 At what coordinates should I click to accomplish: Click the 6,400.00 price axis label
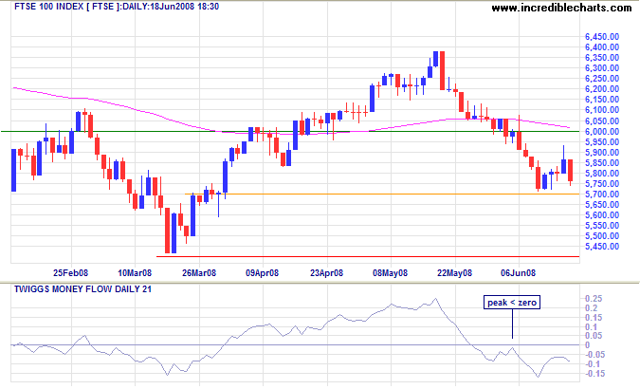click(x=602, y=47)
